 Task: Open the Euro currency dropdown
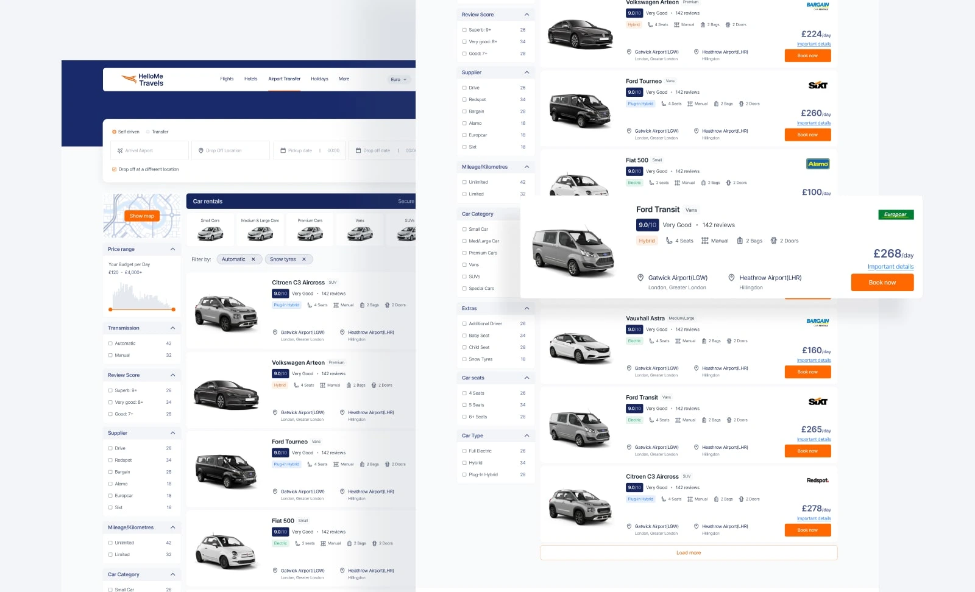(x=399, y=79)
